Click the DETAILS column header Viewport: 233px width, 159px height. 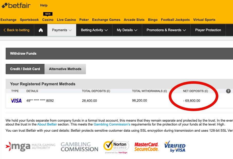tap(32, 91)
